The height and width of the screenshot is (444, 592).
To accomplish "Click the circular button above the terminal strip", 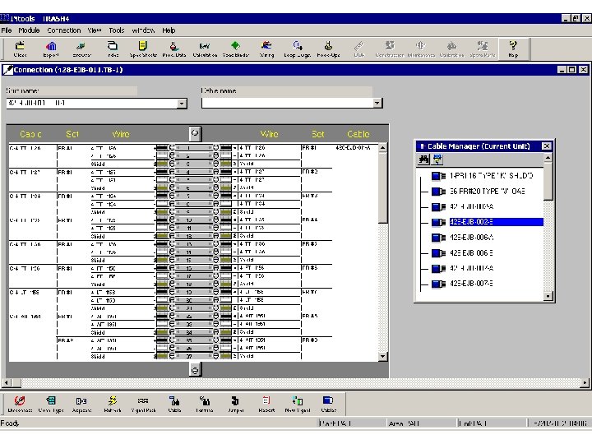I will tap(195, 133).
